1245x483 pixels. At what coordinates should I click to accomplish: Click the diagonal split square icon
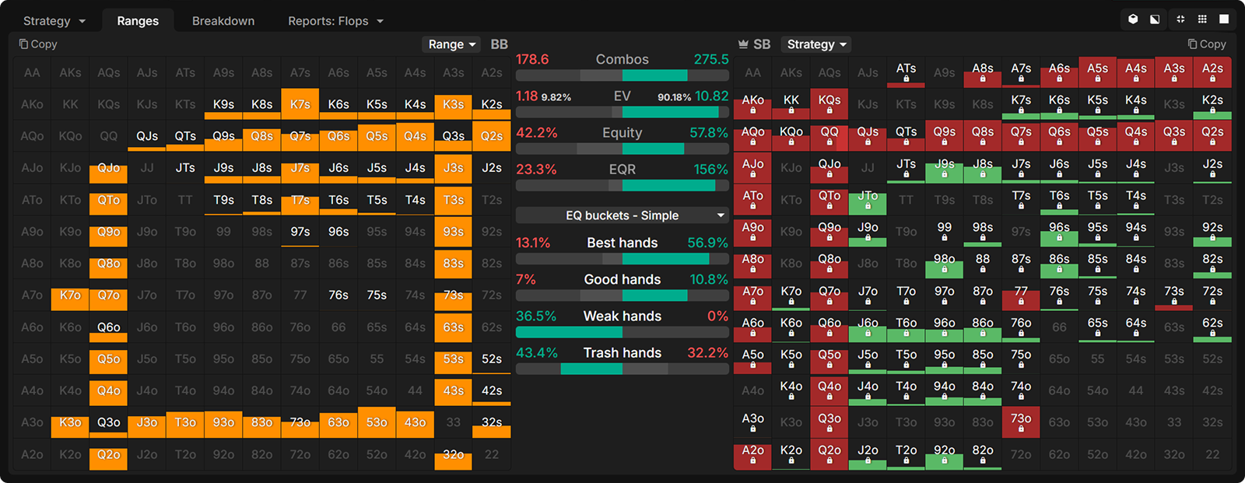[1156, 19]
